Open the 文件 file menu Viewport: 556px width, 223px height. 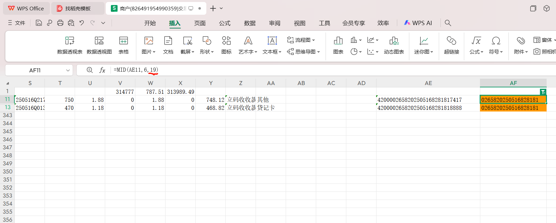(x=17, y=23)
